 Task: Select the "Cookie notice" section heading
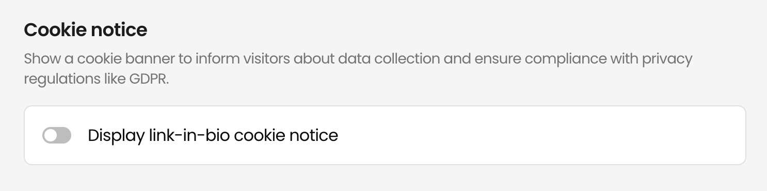(x=86, y=30)
